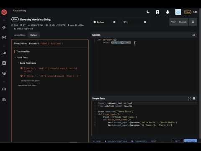The height and width of the screenshot is (151, 201).
Task: Run sample tests with the TEST button
Action: [x=177, y=141]
